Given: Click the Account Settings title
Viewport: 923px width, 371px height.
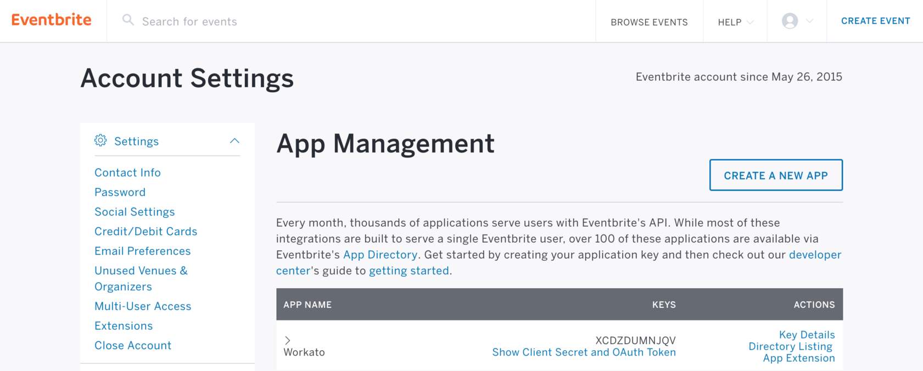Looking at the screenshot, I should click(x=187, y=78).
